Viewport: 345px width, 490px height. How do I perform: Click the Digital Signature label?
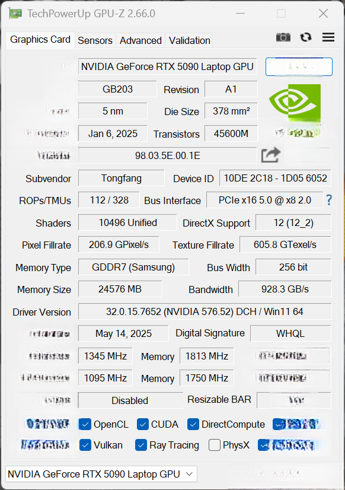[x=210, y=333]
